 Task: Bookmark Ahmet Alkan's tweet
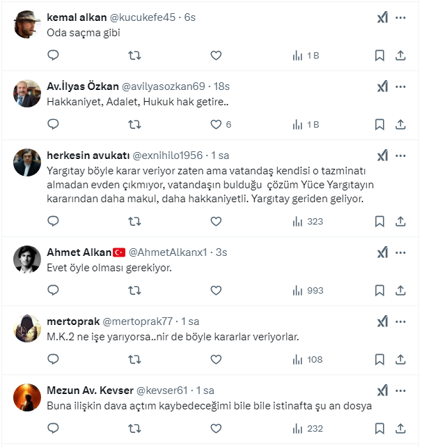click(x=379, y=290)
